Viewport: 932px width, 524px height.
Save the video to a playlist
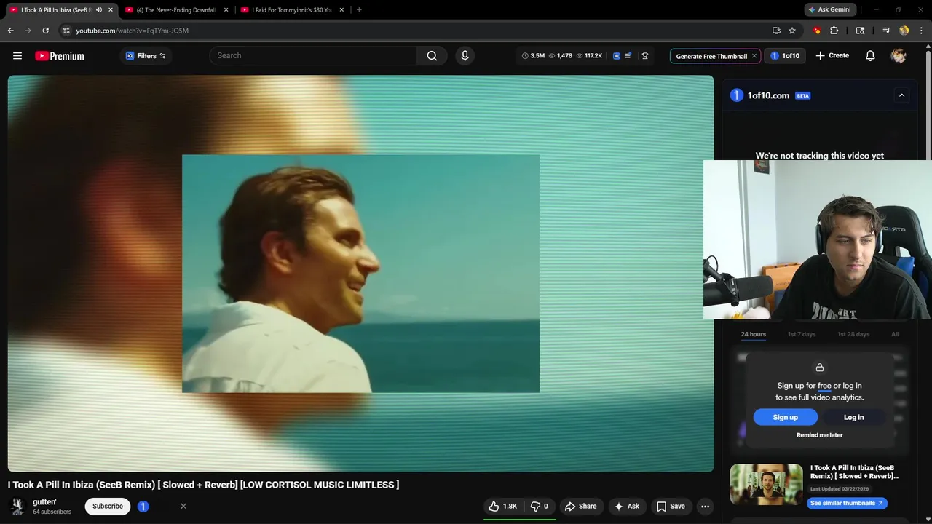coord(671,507)
